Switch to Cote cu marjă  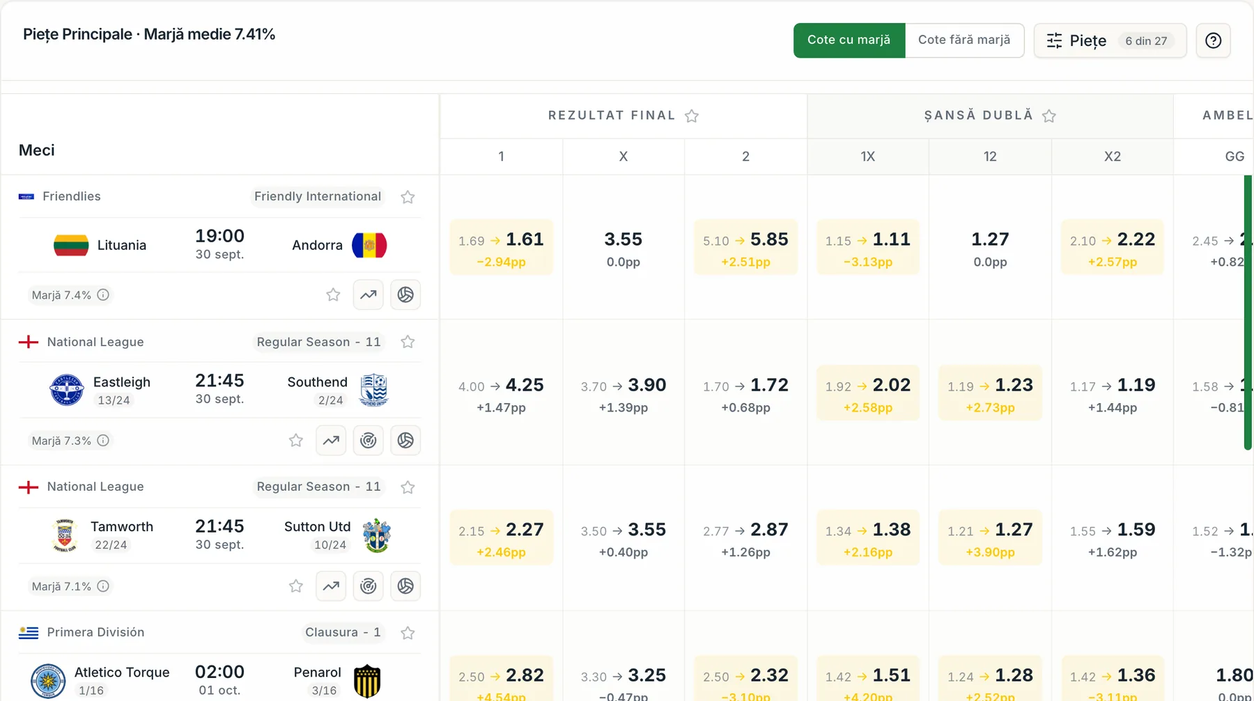(x=849, y=40)
